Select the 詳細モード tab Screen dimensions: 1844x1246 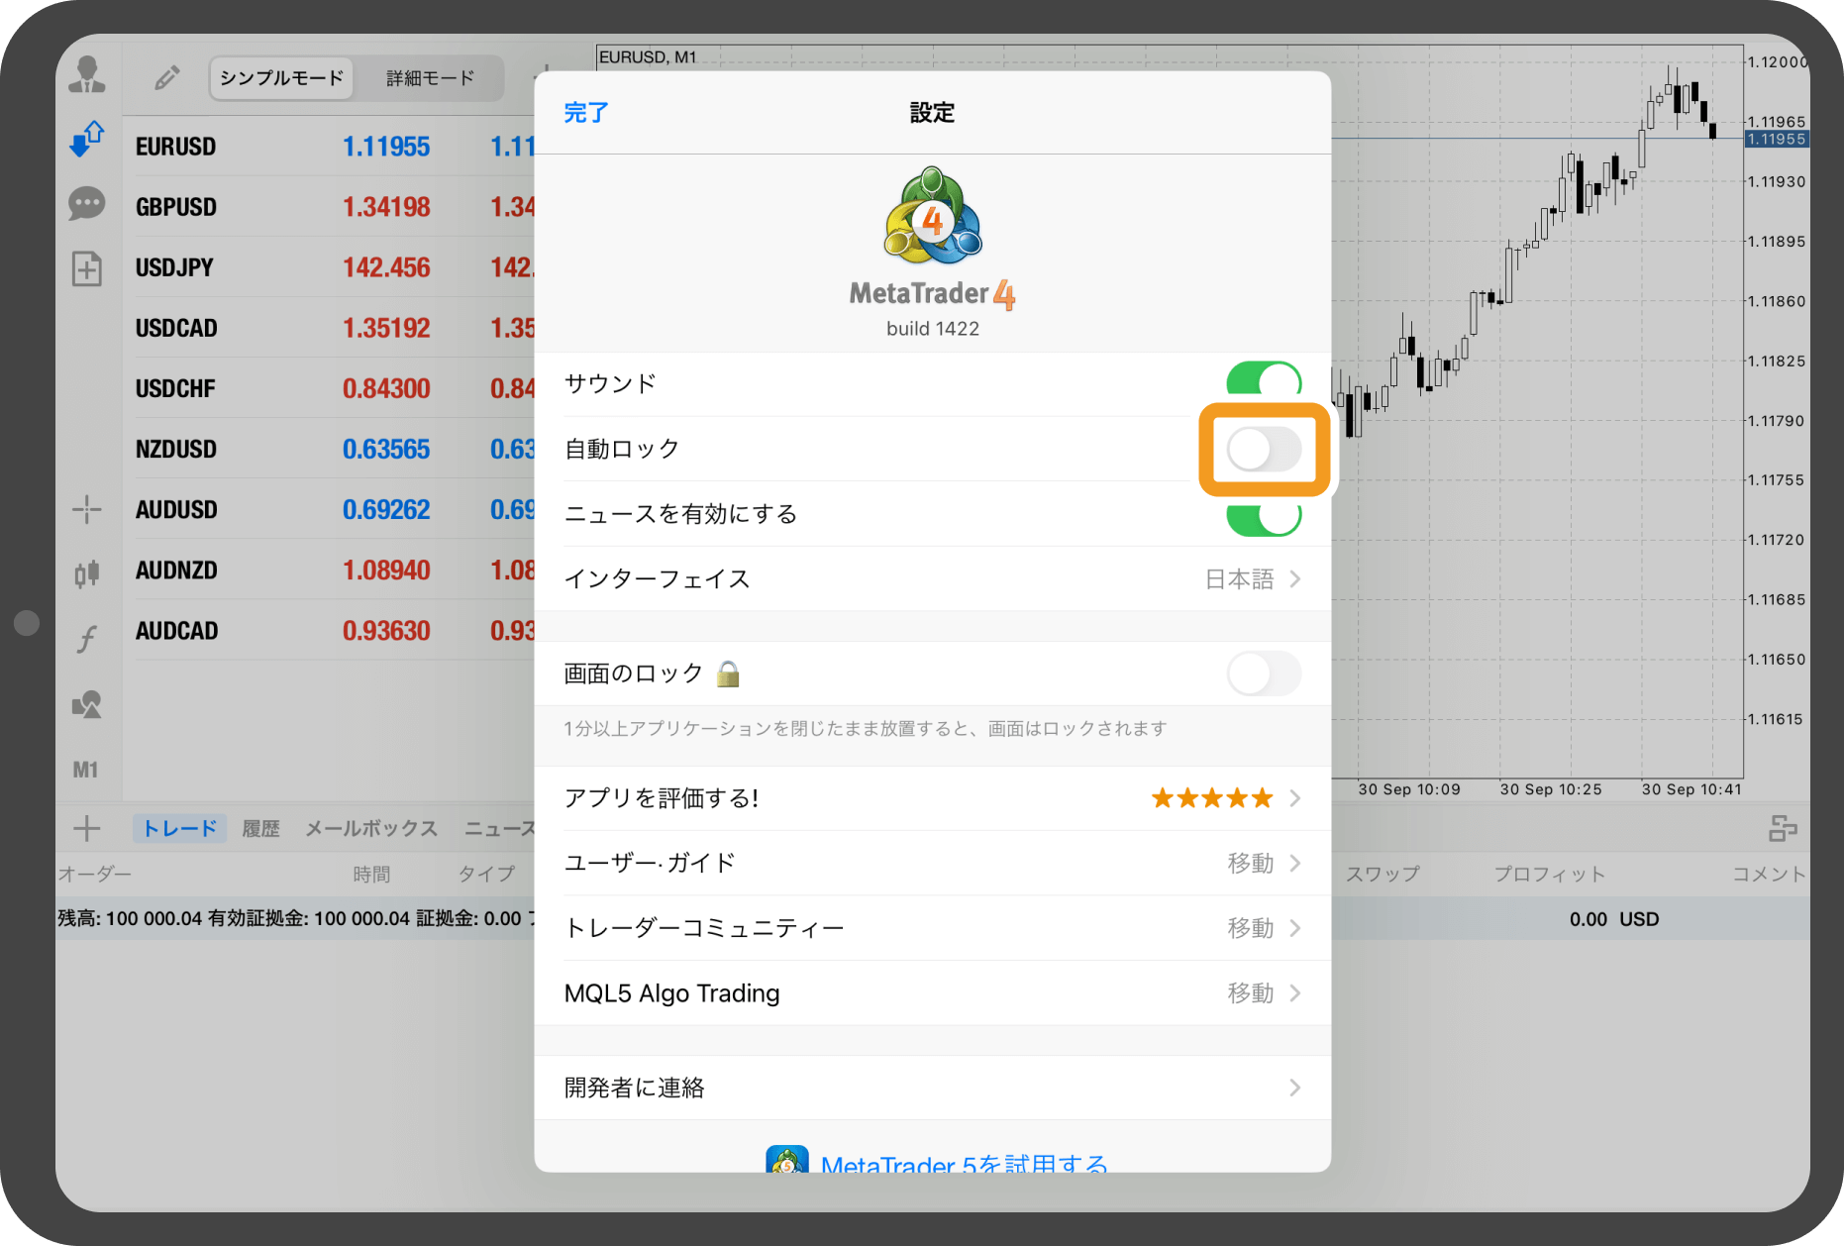tap(429, 77)
